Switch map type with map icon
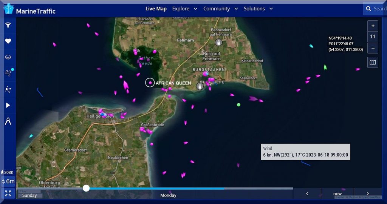The width and height of the screenshot is (387, 204). pos(373,63)
